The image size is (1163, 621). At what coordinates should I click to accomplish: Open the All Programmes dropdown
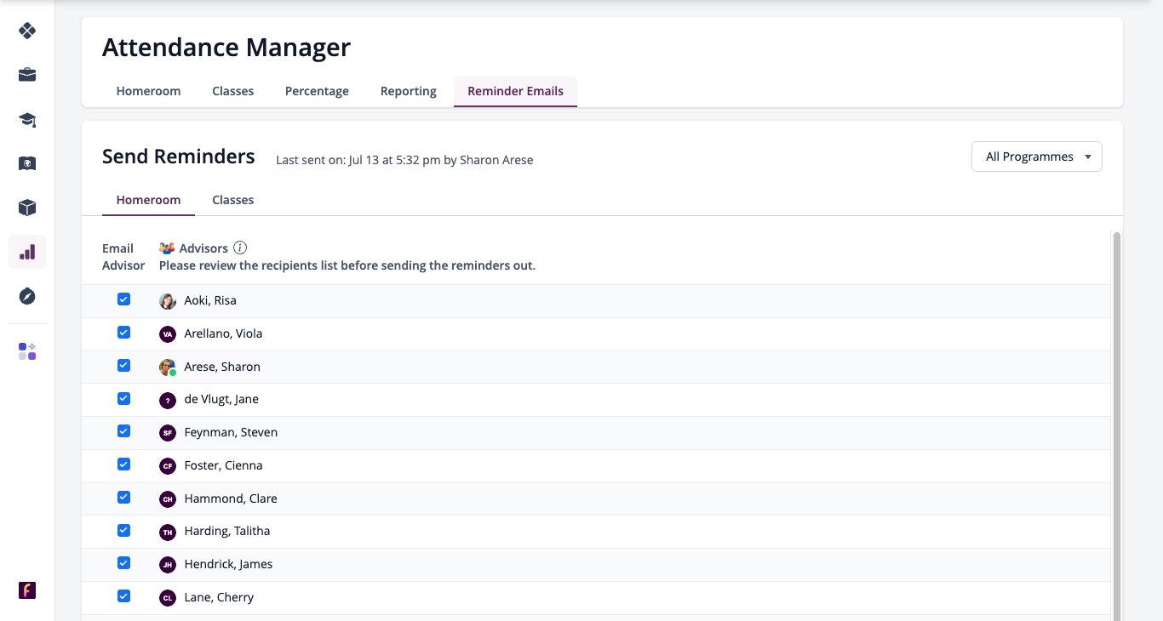coord(1037,157)
